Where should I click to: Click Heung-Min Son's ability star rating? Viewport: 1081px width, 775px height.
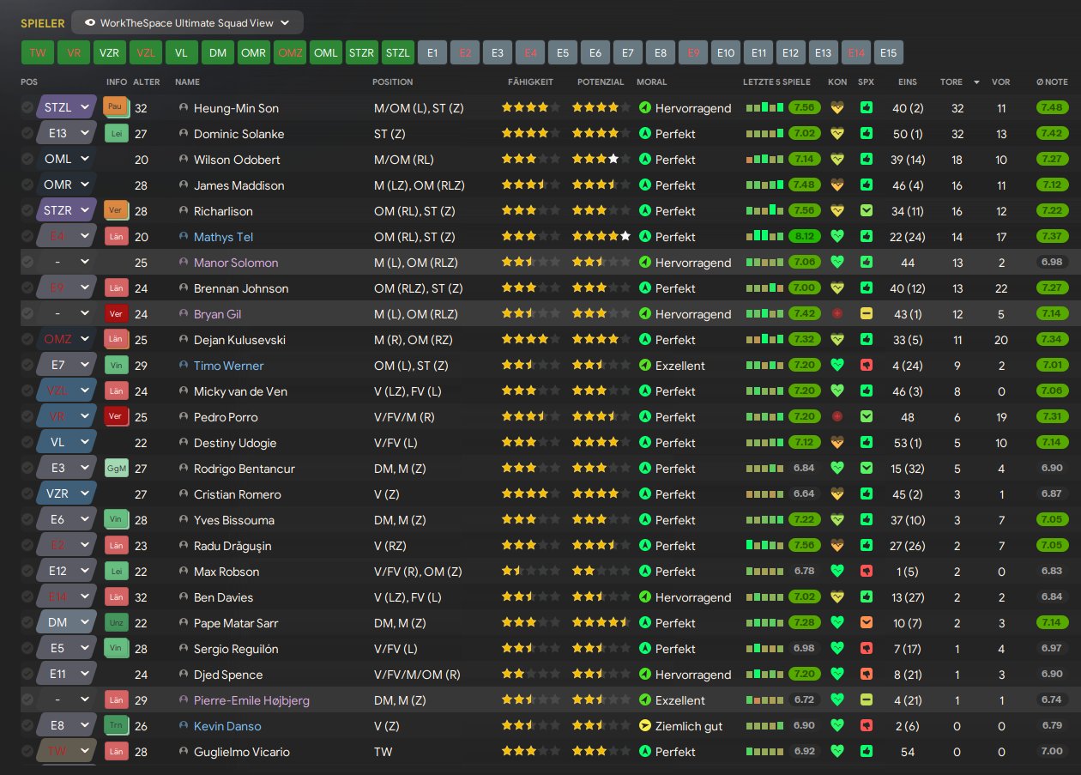[x=531, y=108]
